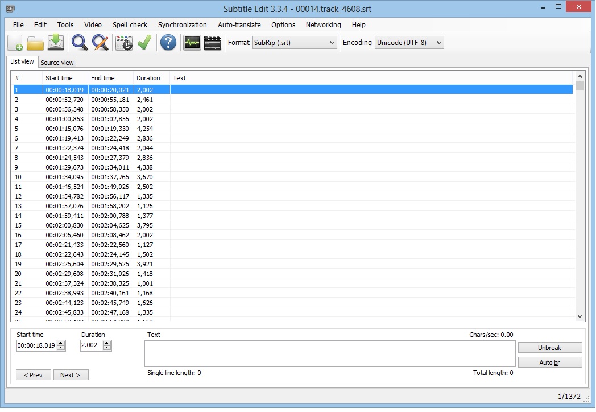Run Spell check with the green checkmark
Screen dimensions: 596x412
tap(144, 43)
